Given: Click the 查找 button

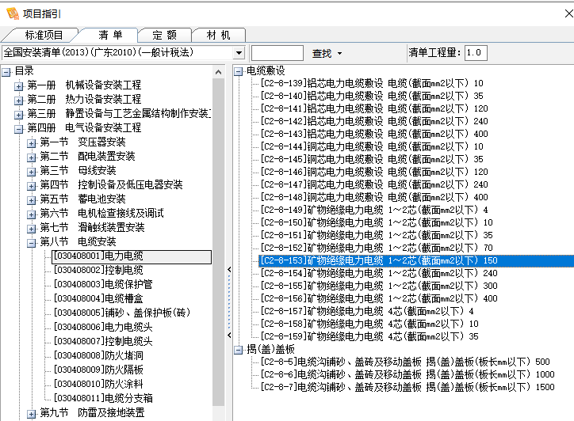Looking at the screenshot, I should pyautogui.click(x=322, y=53).
